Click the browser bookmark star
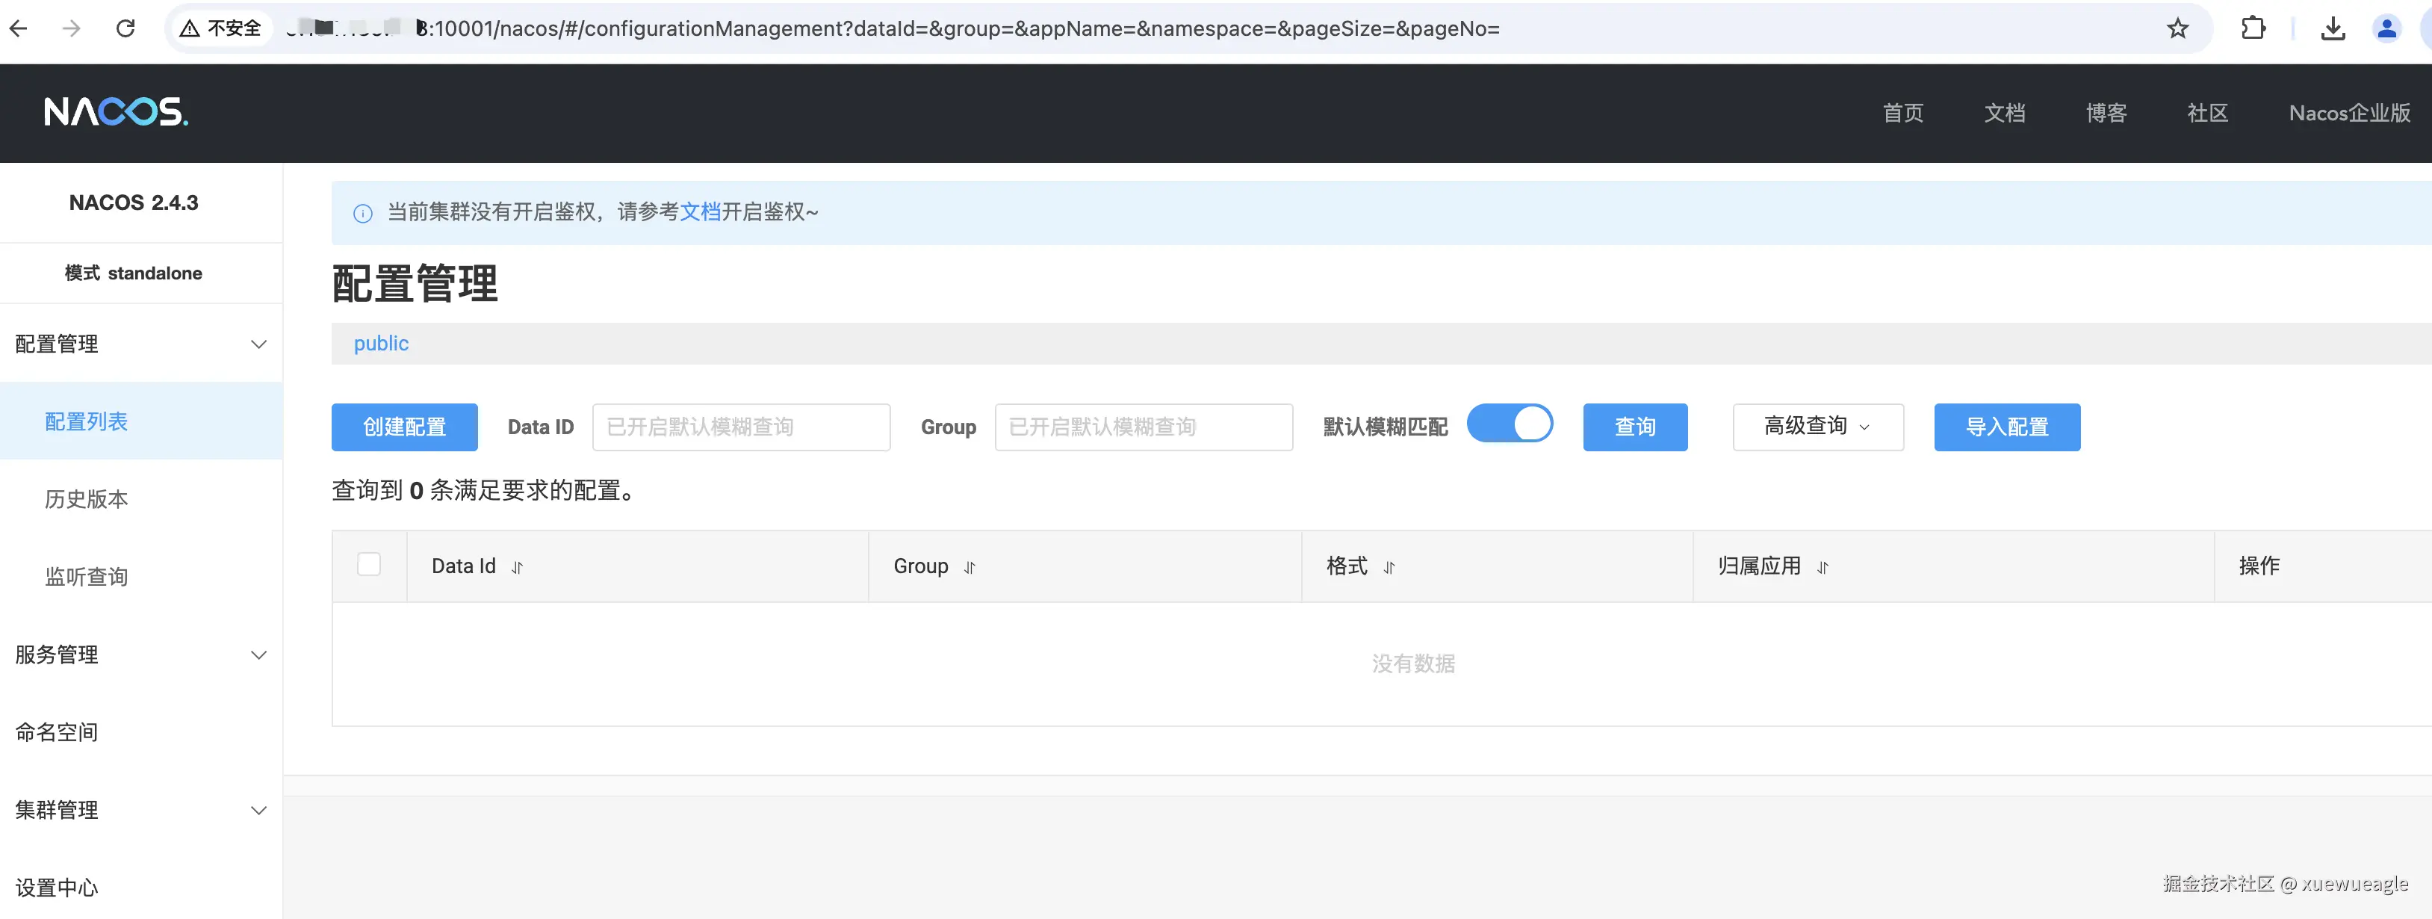 [2177, 28]
